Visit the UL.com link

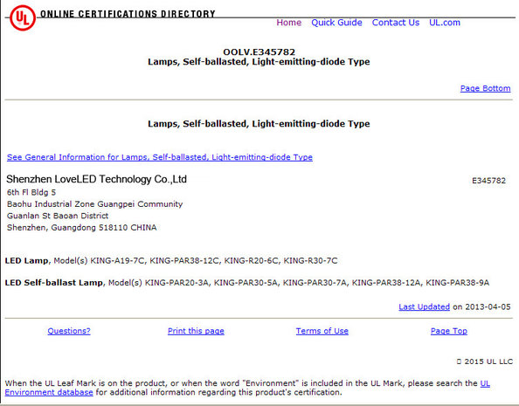pos(445,23)
